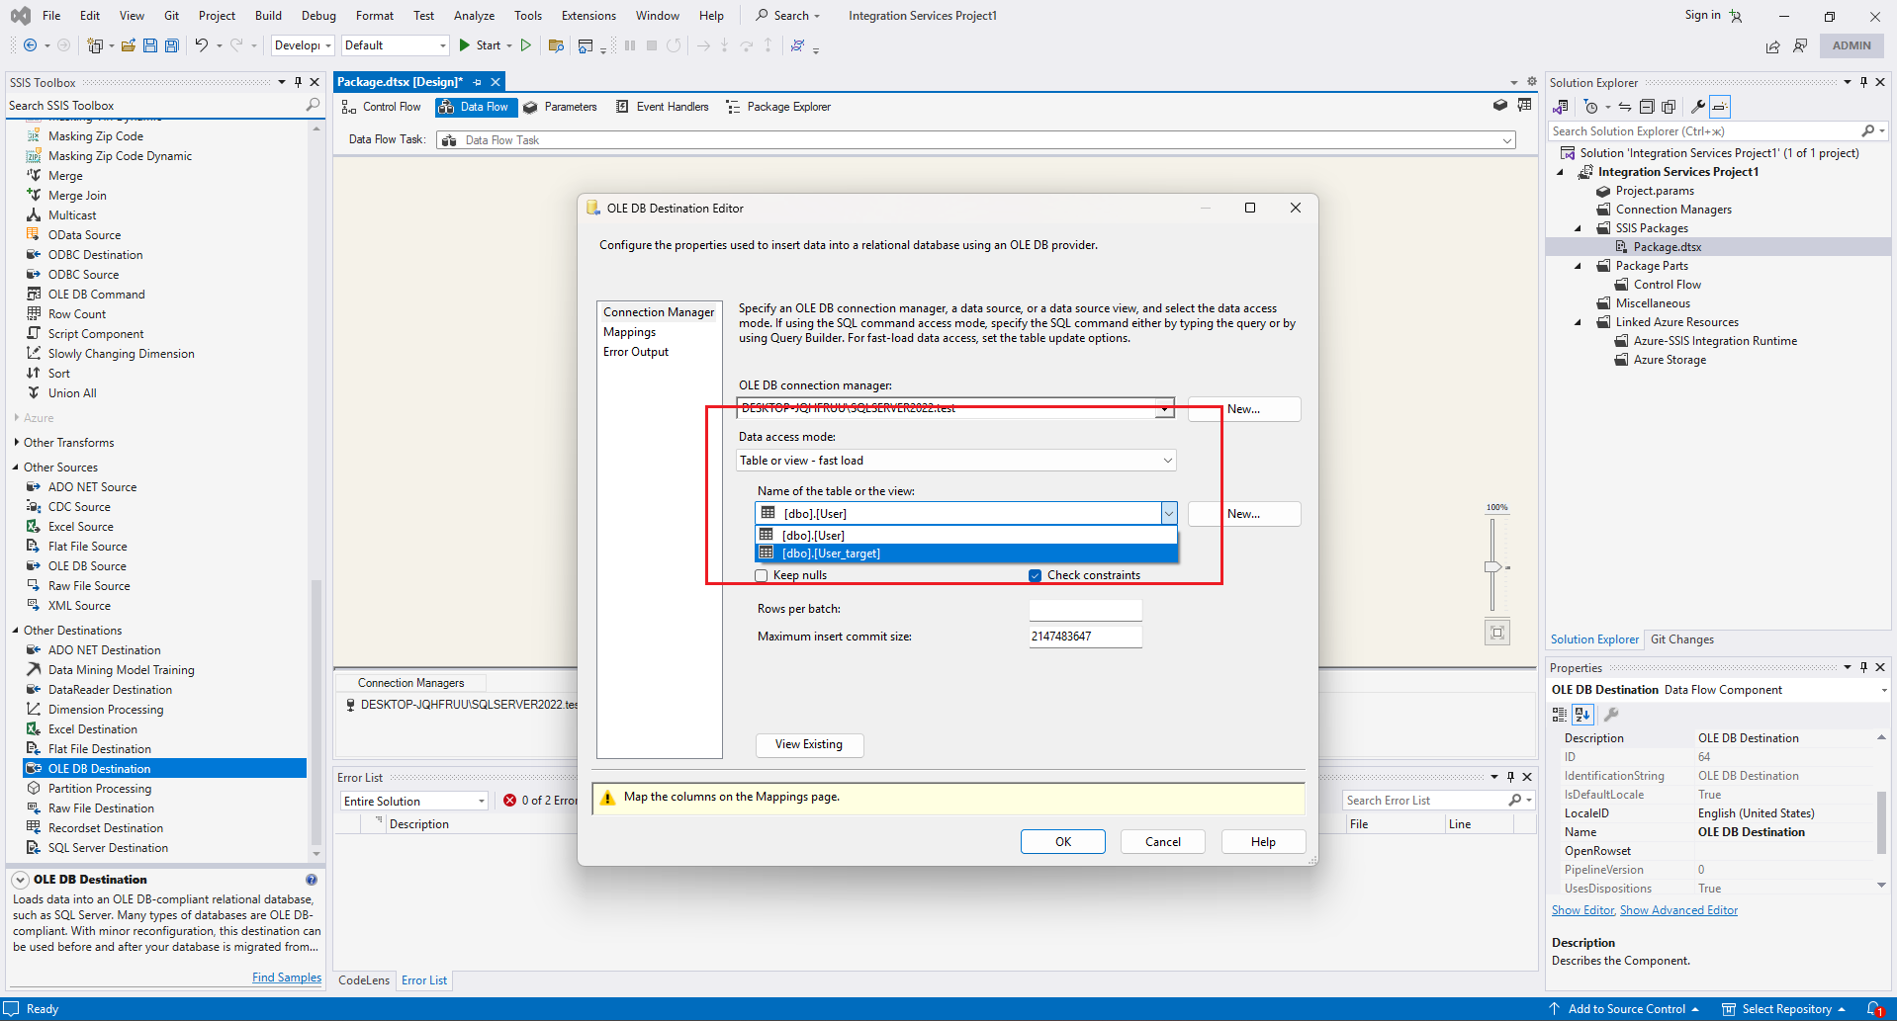The width and height of the screenshot is (1897, 1021).
Task: Select the Script Component item
Action: tap(96, 334)
